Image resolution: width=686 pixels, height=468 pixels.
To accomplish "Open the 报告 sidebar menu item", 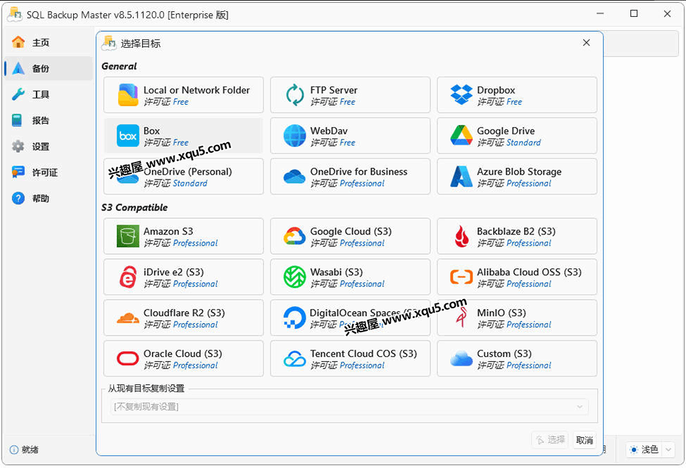I will 48,120.
